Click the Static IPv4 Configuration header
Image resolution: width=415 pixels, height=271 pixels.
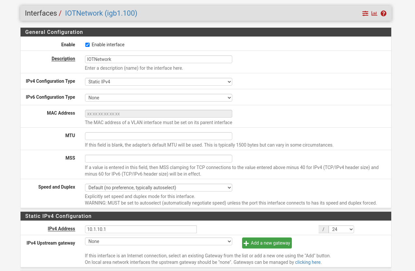[x=58, y=216]
